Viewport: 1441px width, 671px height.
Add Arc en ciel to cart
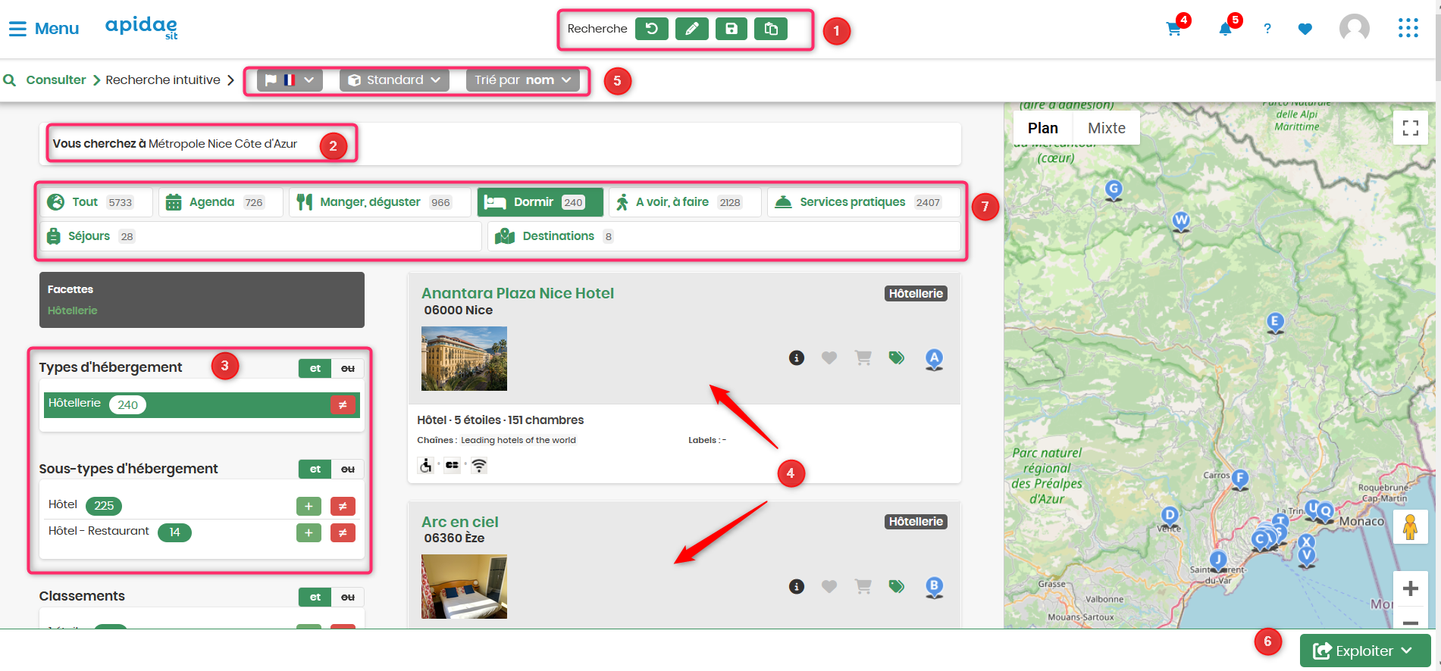click(x=863, y=586)
